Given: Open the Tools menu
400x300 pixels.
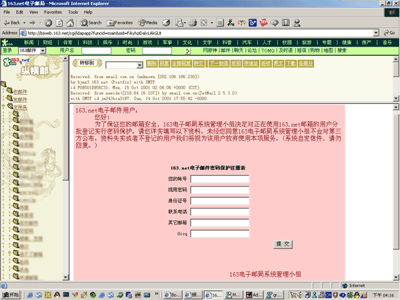Looking at the screenshot, I should click(x=73, y=12).
